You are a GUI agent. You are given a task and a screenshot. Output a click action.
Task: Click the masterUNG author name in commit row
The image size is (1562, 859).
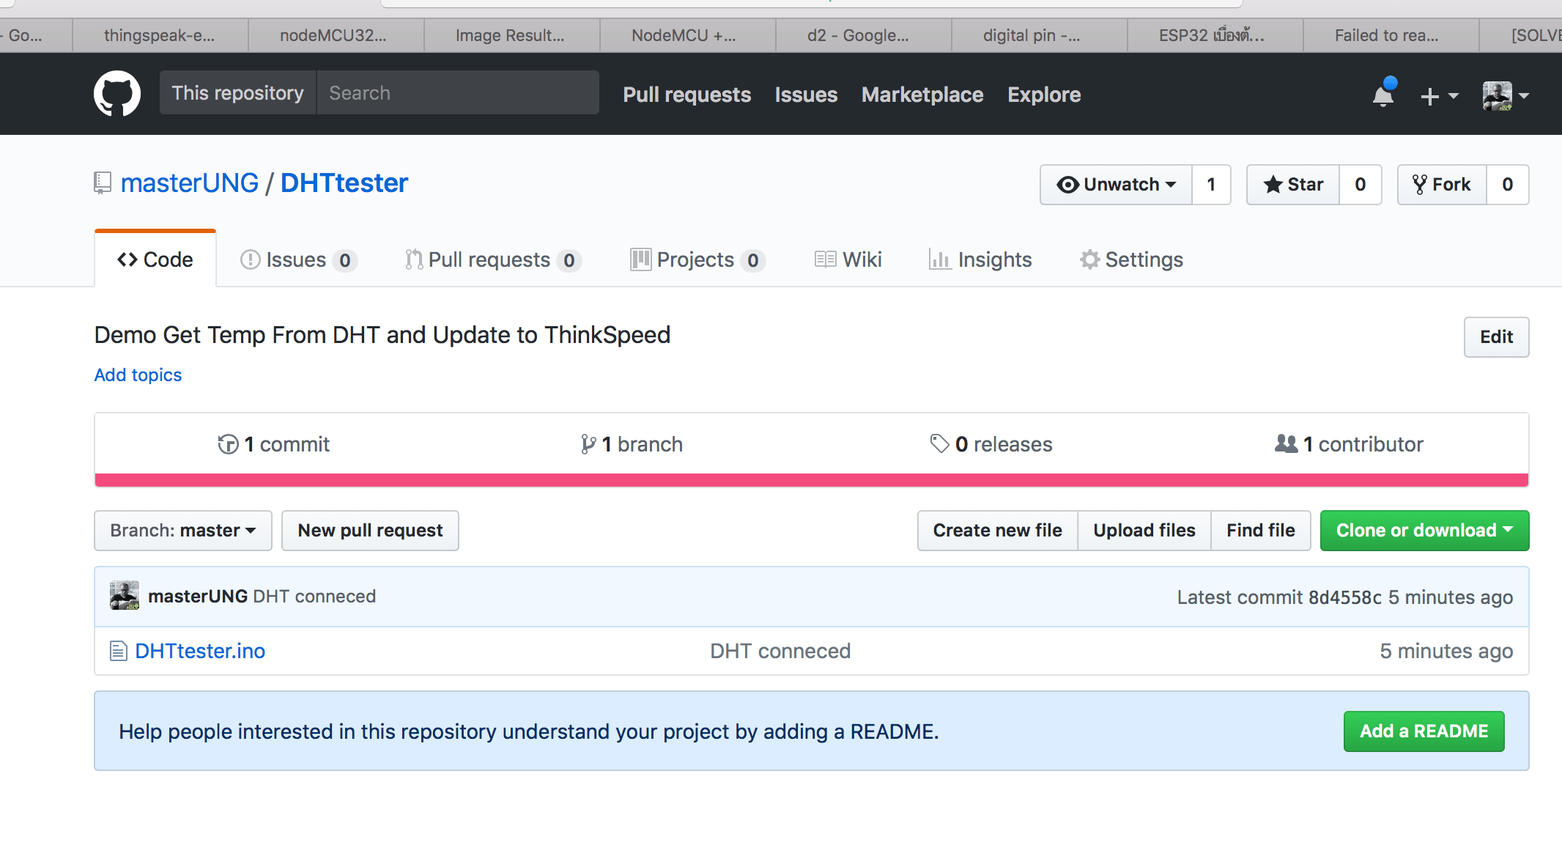198,597
